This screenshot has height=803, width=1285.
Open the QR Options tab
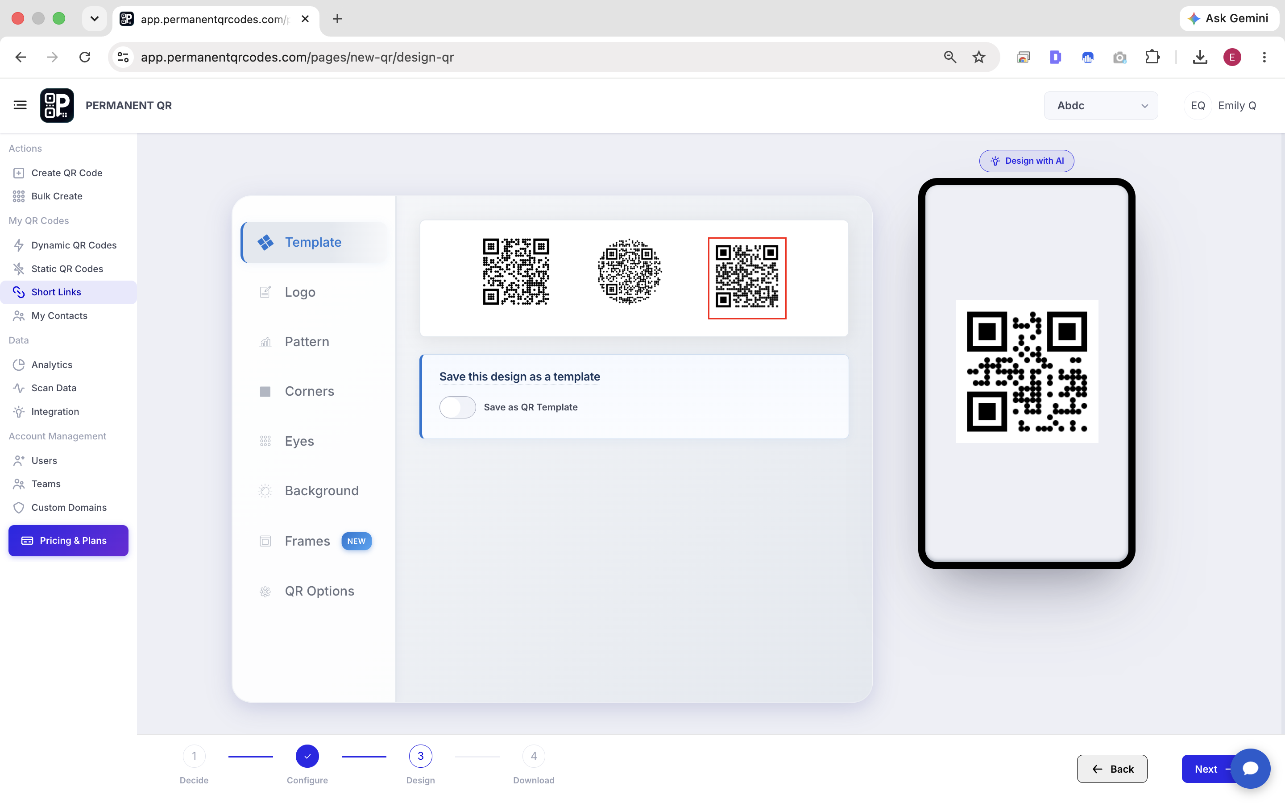coord(315,591)
